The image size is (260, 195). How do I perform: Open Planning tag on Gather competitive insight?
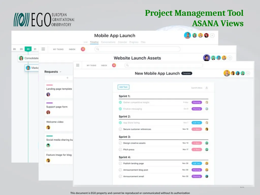197,102
